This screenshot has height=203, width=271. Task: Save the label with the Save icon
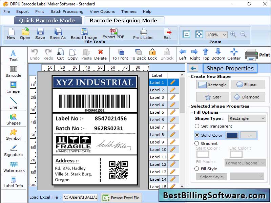[40, 33]
